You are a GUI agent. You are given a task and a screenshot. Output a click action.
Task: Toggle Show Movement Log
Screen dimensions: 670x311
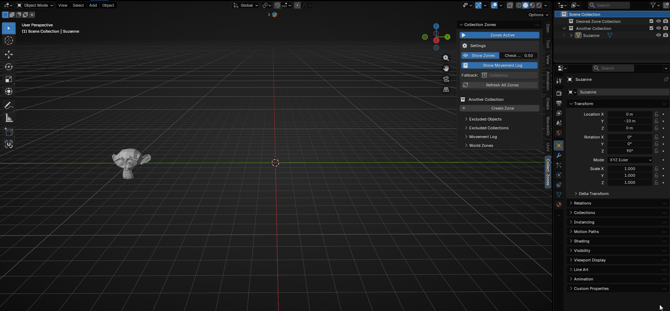500,65
